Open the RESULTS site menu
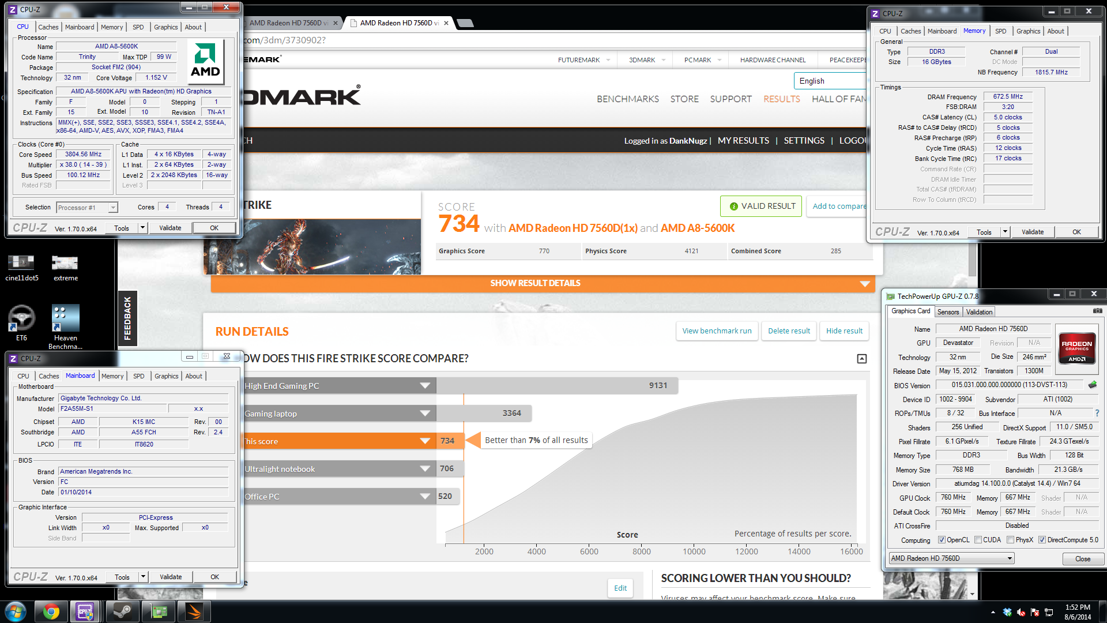The height and width of the screenshot is (623, 1107). point(782,99)
